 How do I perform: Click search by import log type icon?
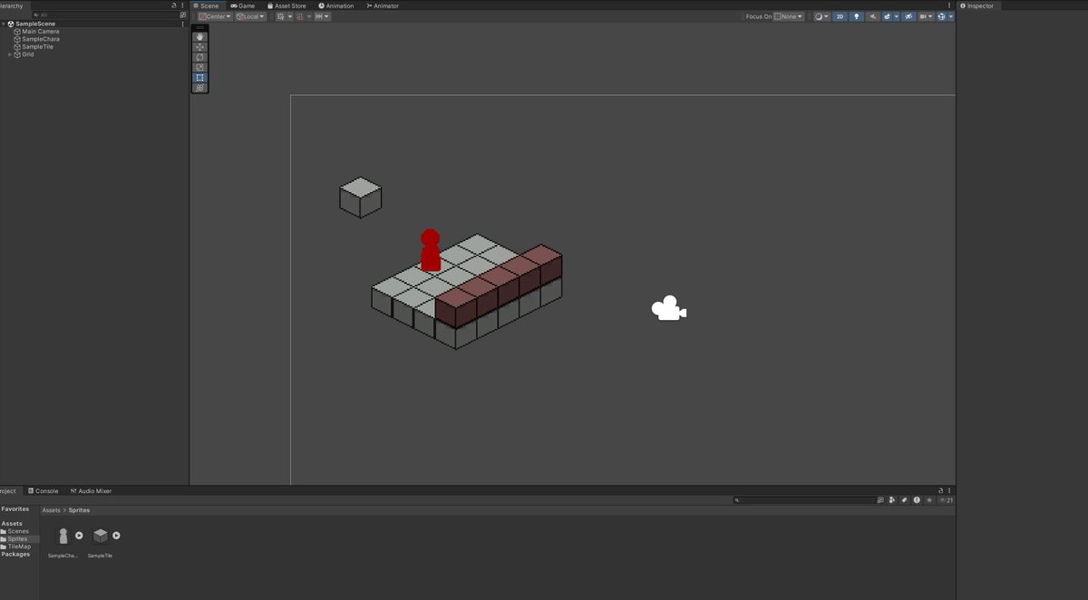tap(917, 499)
